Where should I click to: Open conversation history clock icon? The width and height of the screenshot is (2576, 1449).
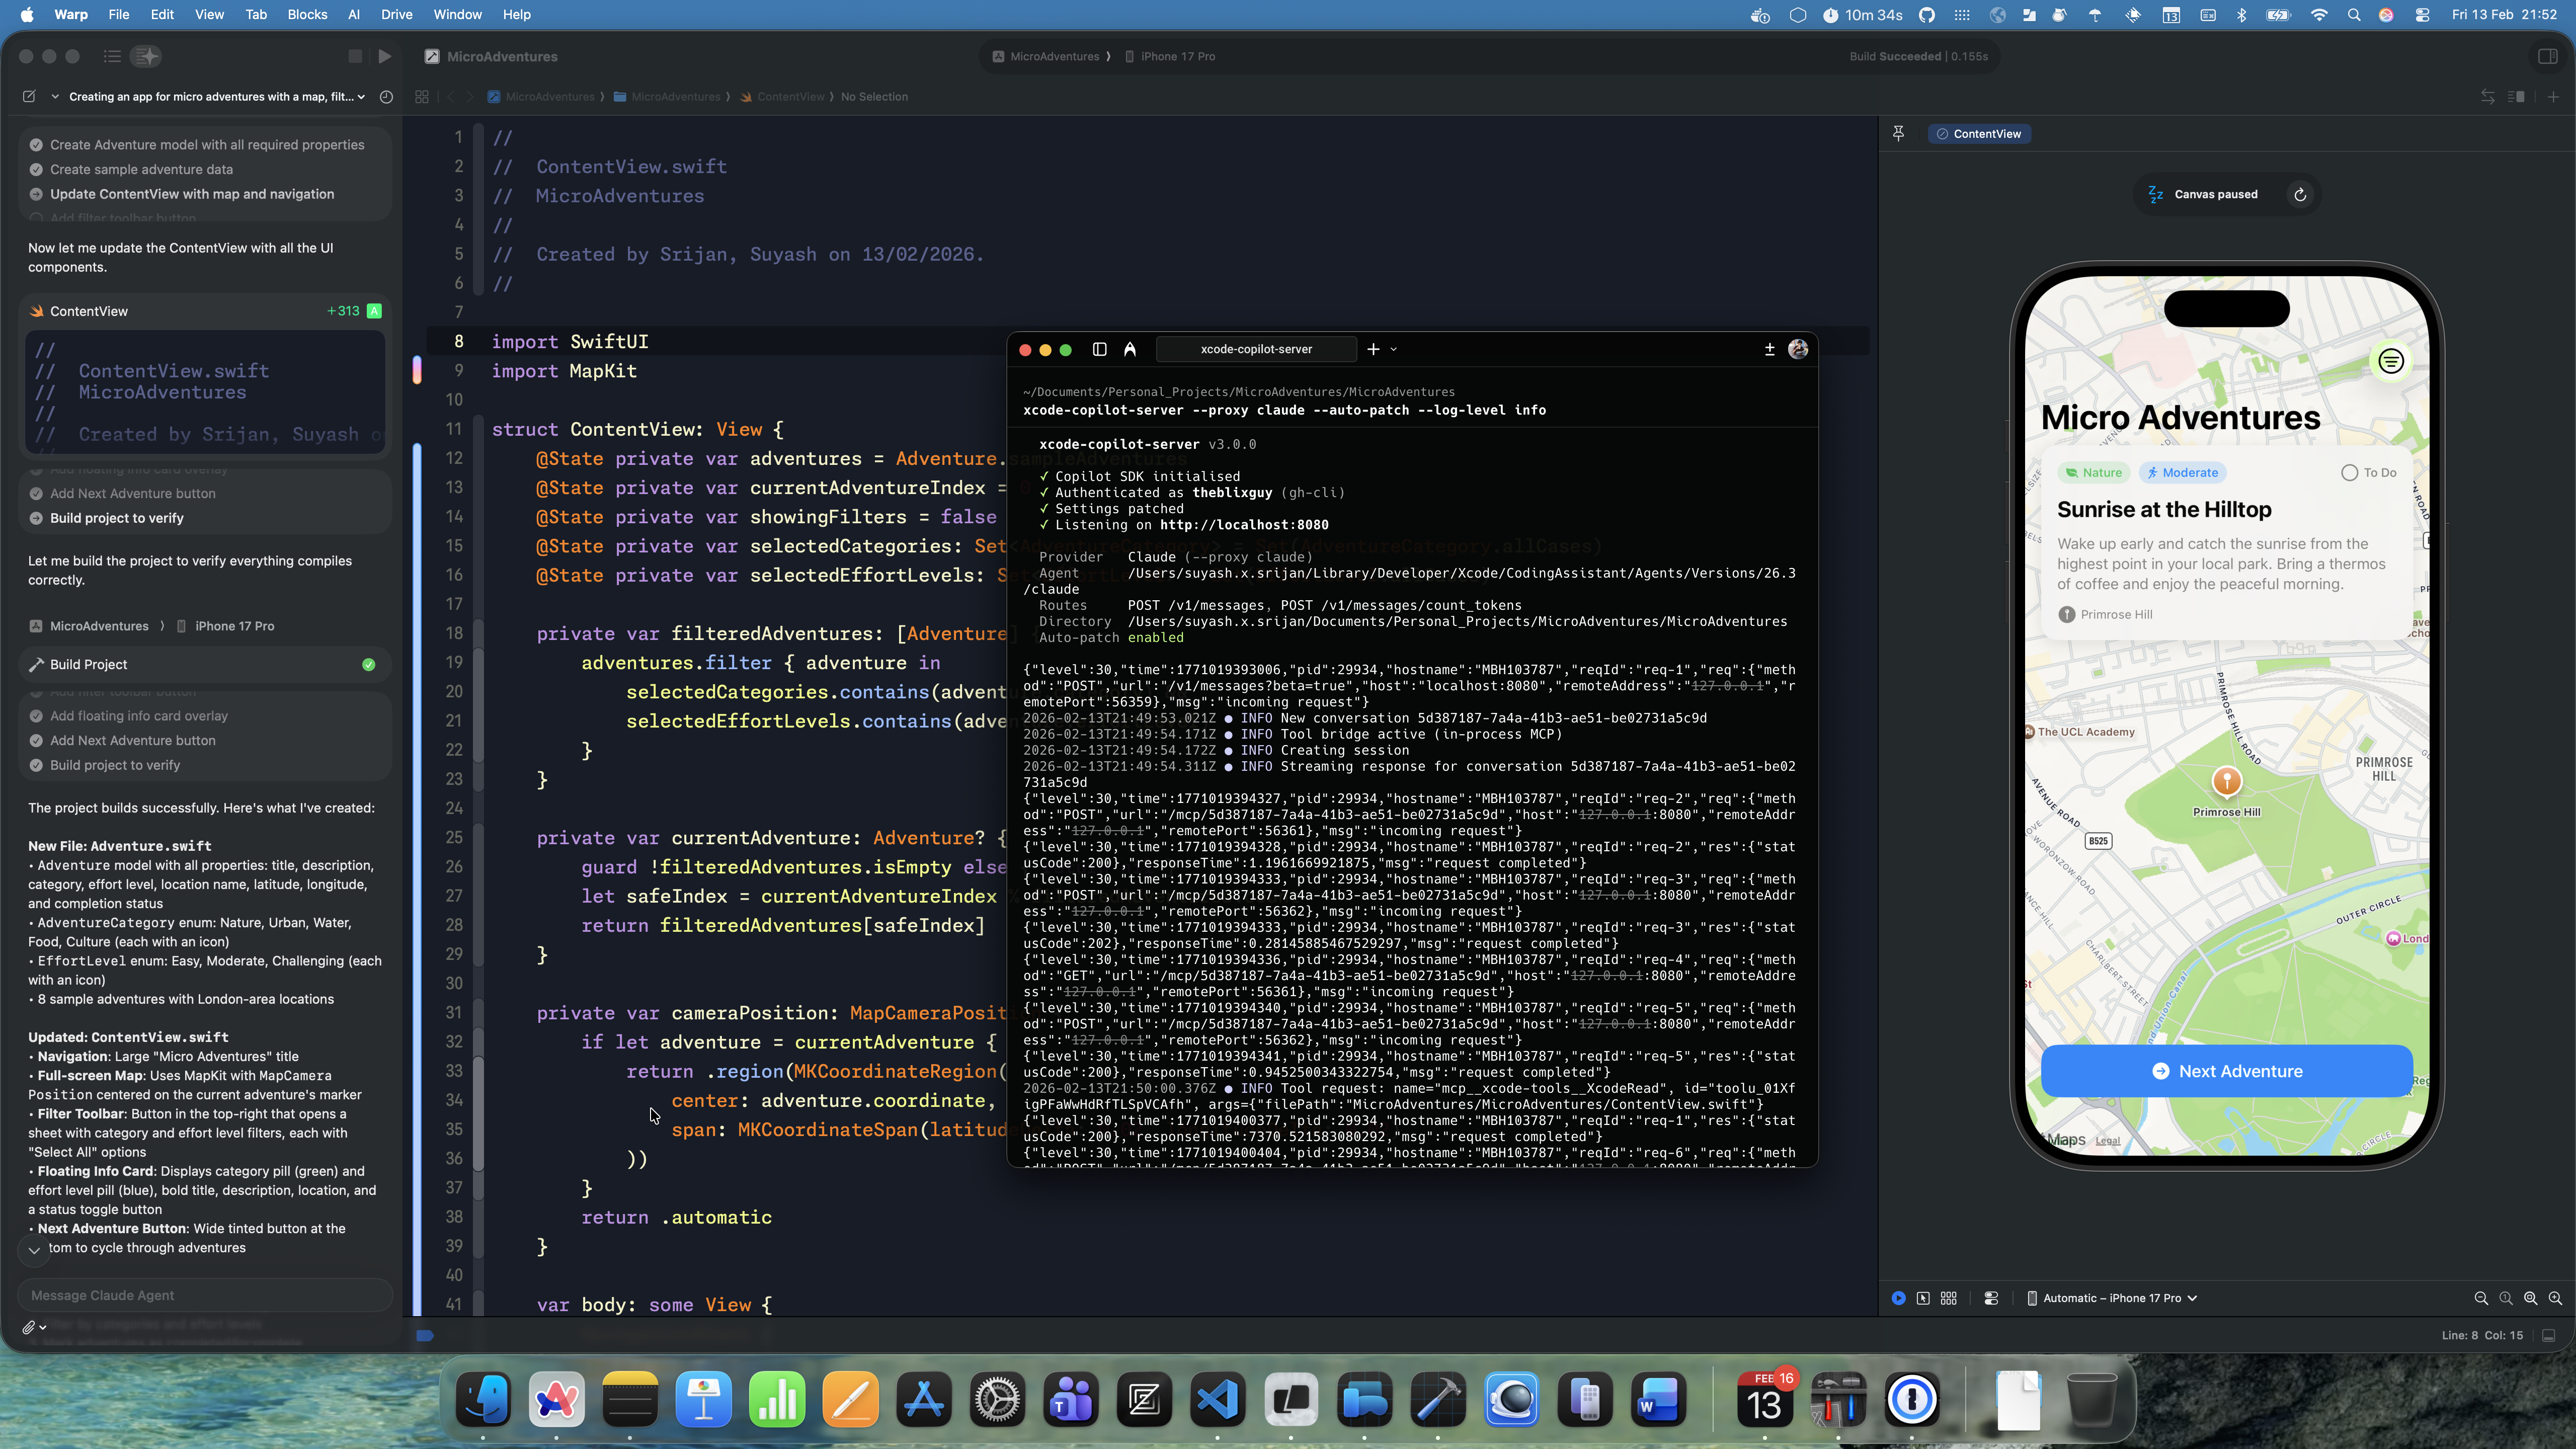click(386, 97)
